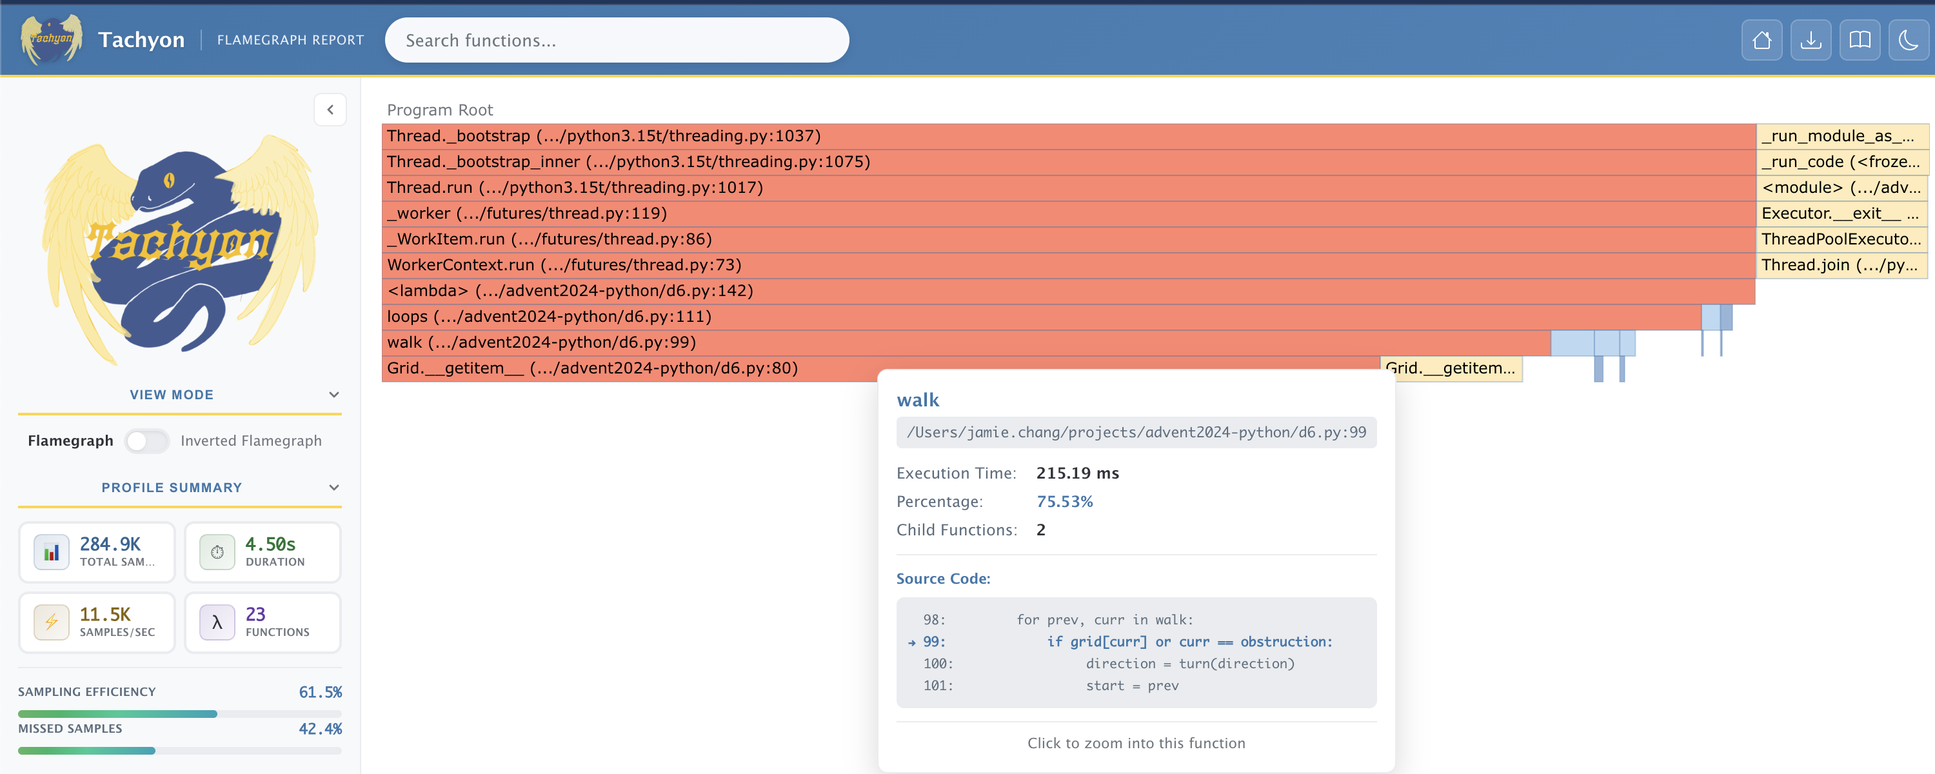Enable dark mode with the moon icon
This screenshot has height=774, width=1935.
click(x=1909, y=40)
